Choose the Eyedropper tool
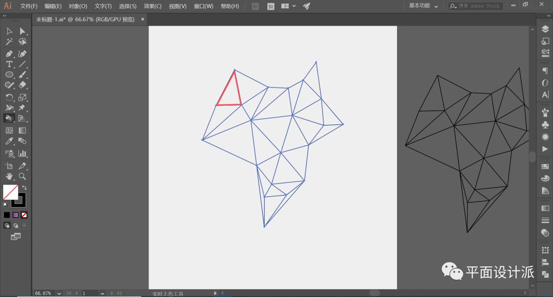The height and width of the screenshot is (297, 553). click(x=9, y=142)
